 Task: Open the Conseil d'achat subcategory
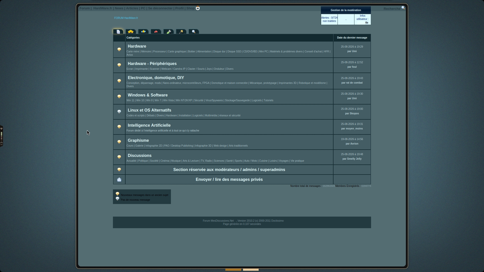tap(313, 52)
